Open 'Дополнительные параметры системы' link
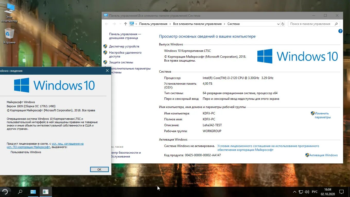The image size is (350, 197). point(131,70)
